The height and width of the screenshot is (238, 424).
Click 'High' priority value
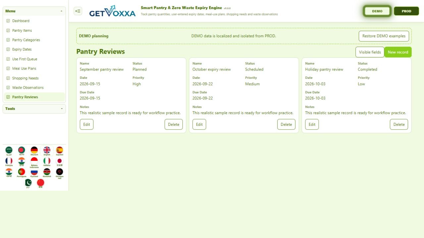(137, 84)
